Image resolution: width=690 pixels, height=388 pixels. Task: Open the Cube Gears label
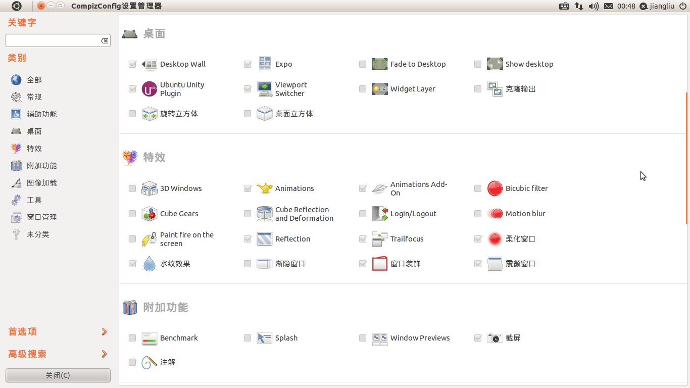[x=179, y=214]
